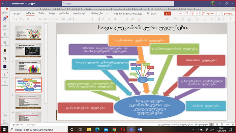Click the Find magnifier icon in ribbon
236x133 pixels.
pyautogui.click(x=205, y=19)
